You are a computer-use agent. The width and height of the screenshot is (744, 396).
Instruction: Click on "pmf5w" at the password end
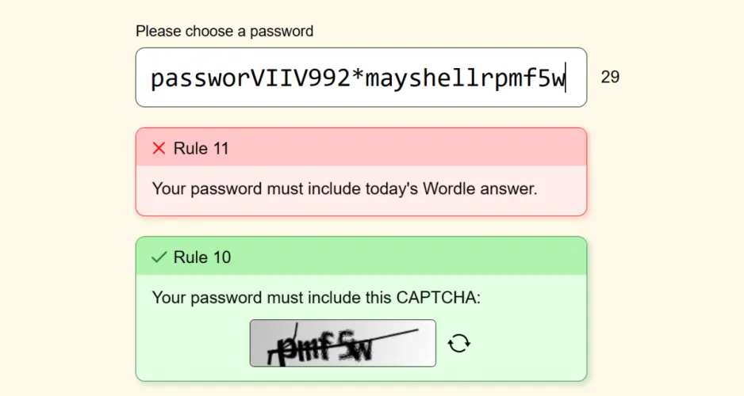click(534, 78)
